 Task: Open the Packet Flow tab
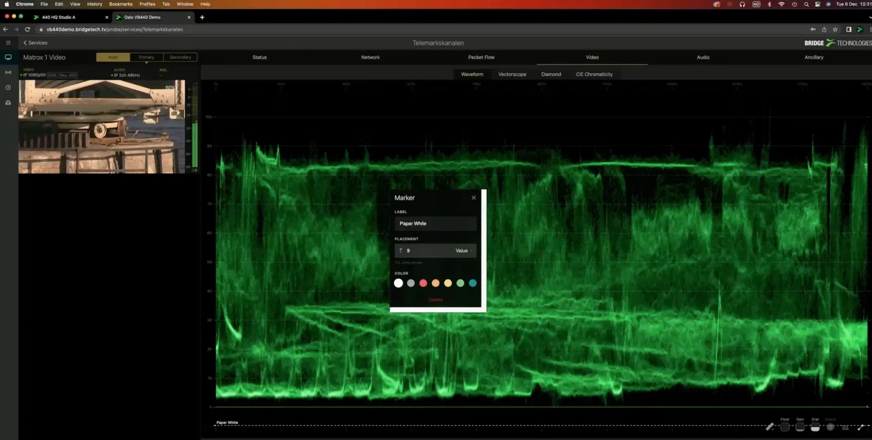click(481, 57)
